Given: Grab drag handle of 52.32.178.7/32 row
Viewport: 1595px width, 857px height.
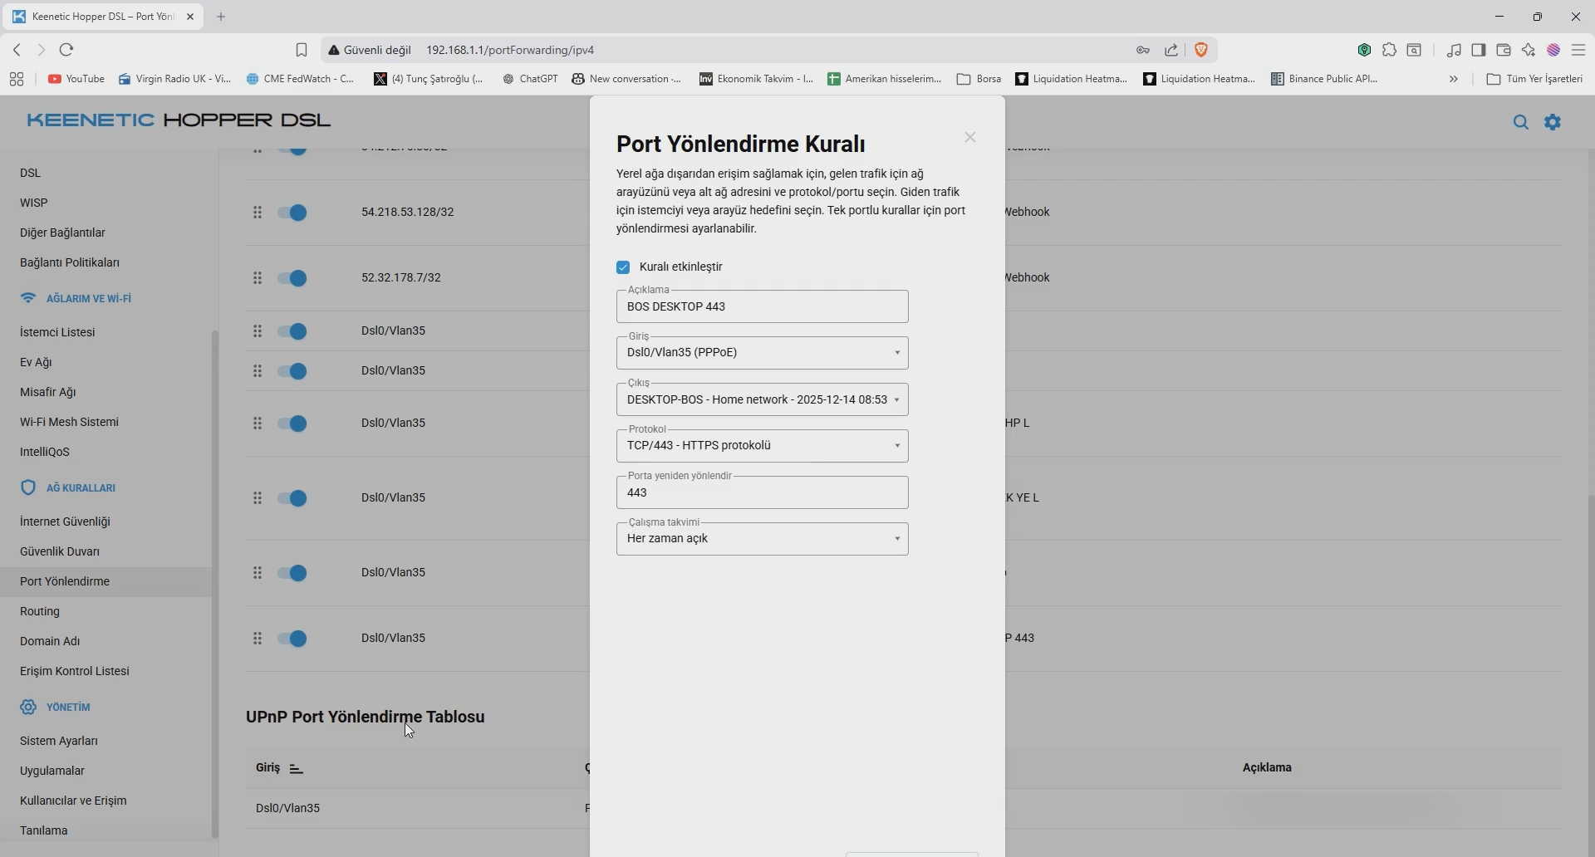Looking at the screenshot, I should 258,278.
